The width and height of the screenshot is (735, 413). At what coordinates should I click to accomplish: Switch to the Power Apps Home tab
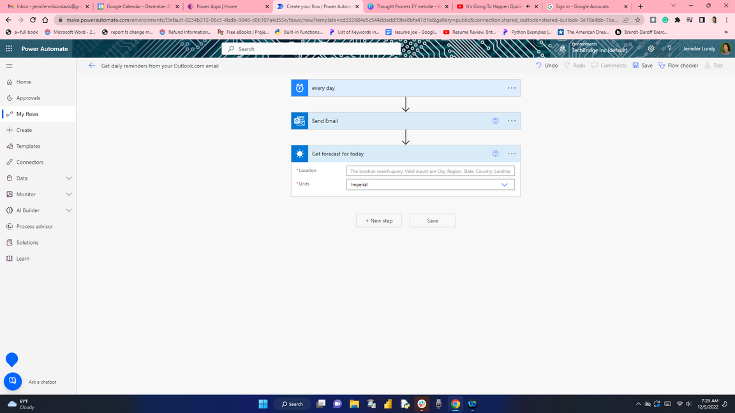[x=227, y=6]
